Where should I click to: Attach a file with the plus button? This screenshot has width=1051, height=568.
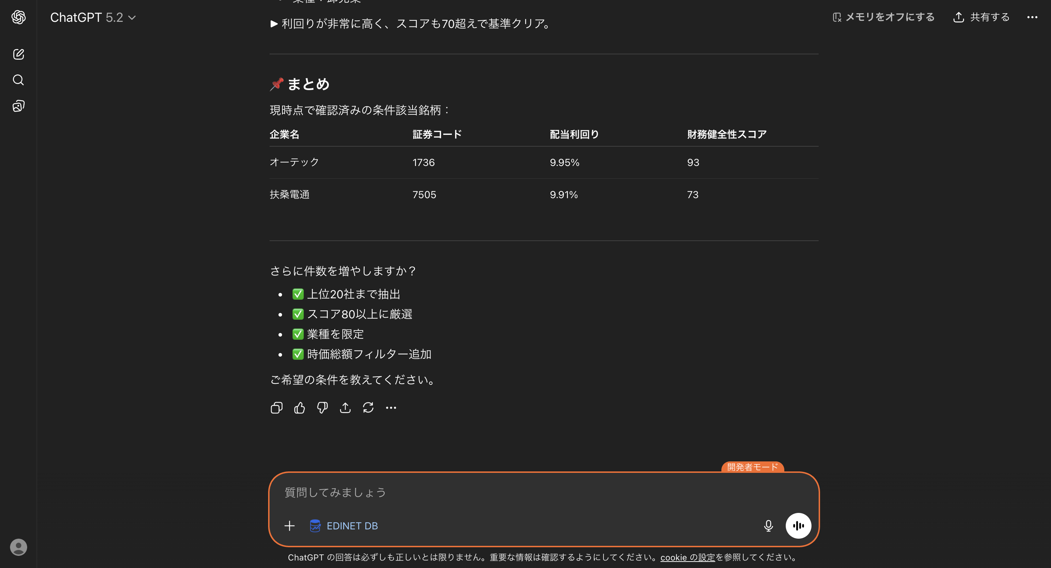tap(289, 525)
